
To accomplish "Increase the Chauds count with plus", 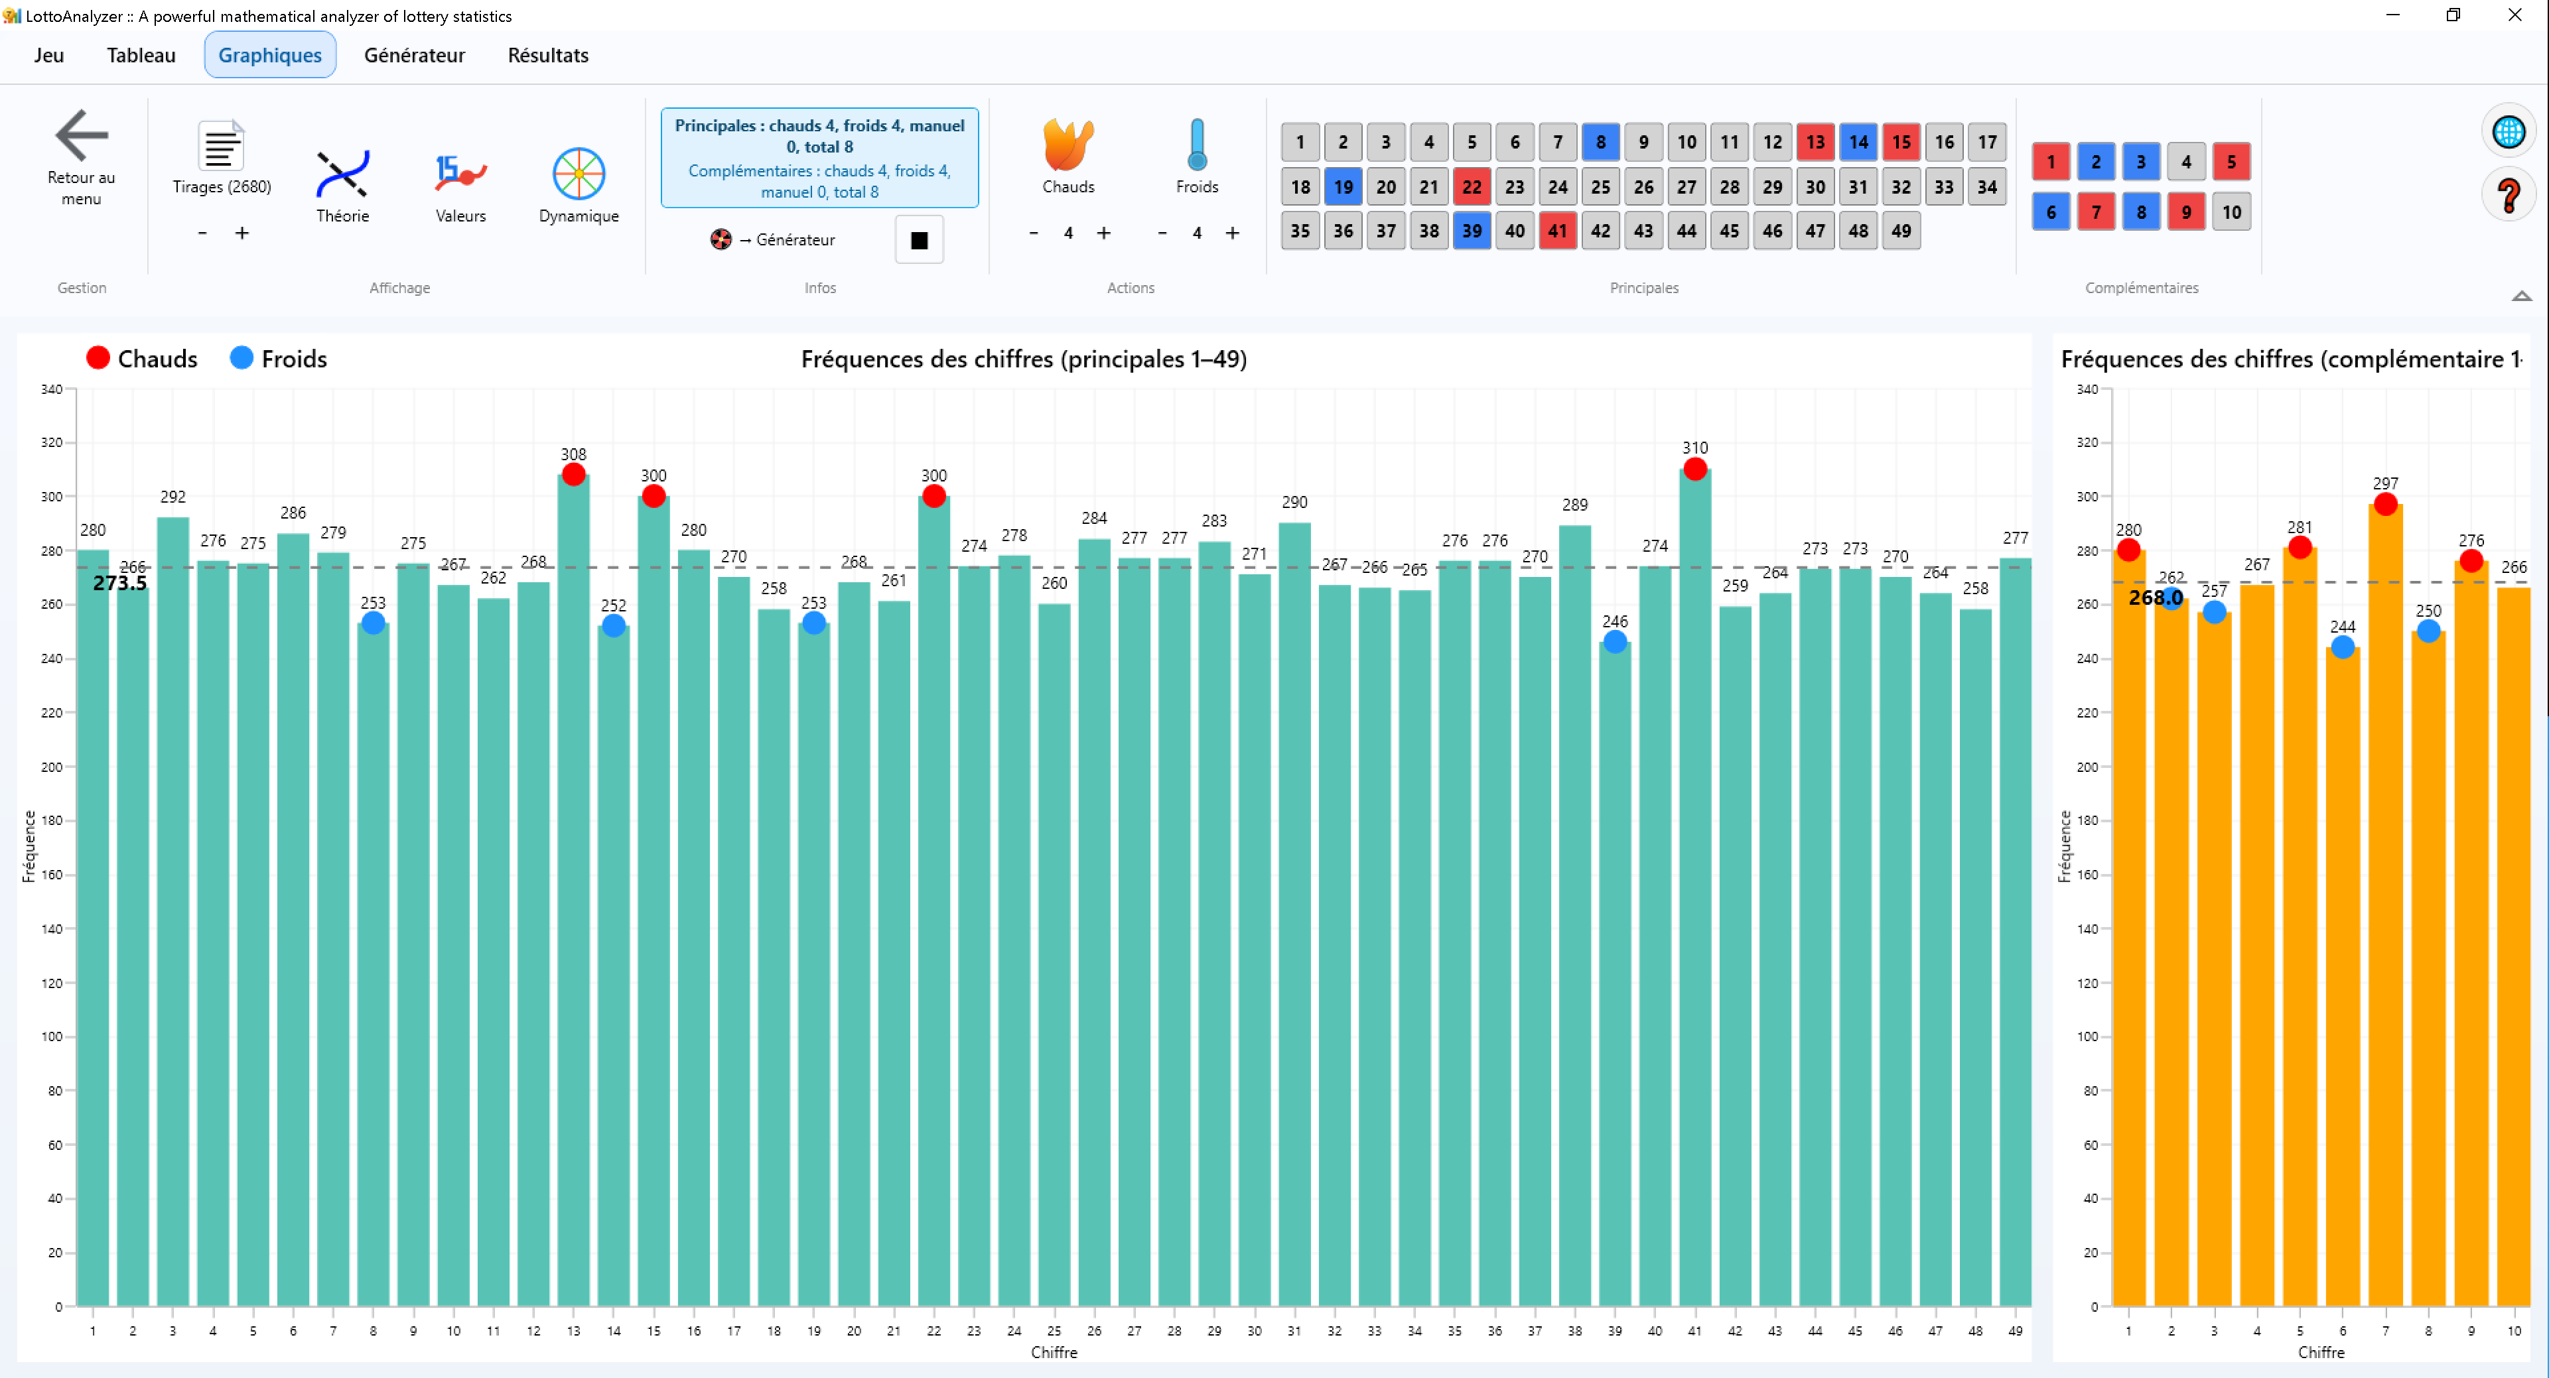I will point(1103,233).
